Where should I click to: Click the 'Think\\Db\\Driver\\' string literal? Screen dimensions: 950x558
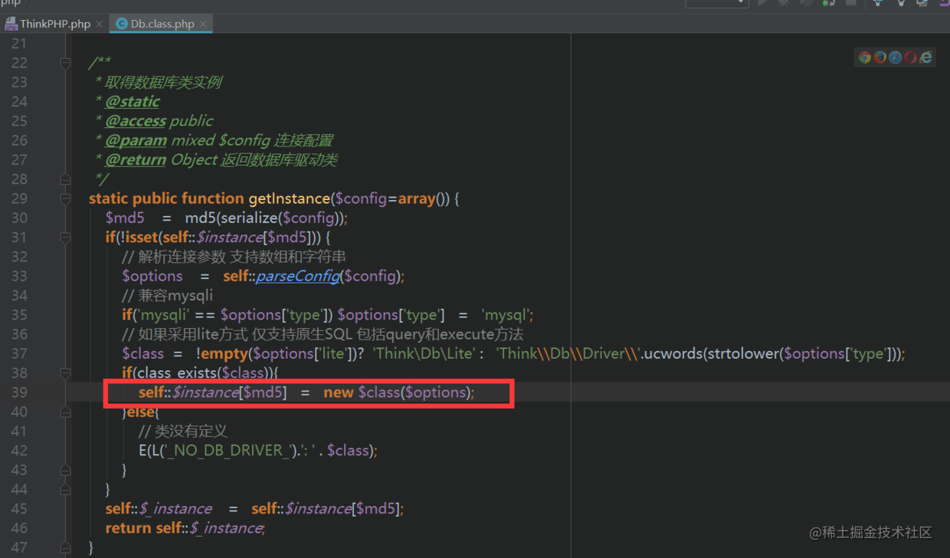[x=567, y=353]
